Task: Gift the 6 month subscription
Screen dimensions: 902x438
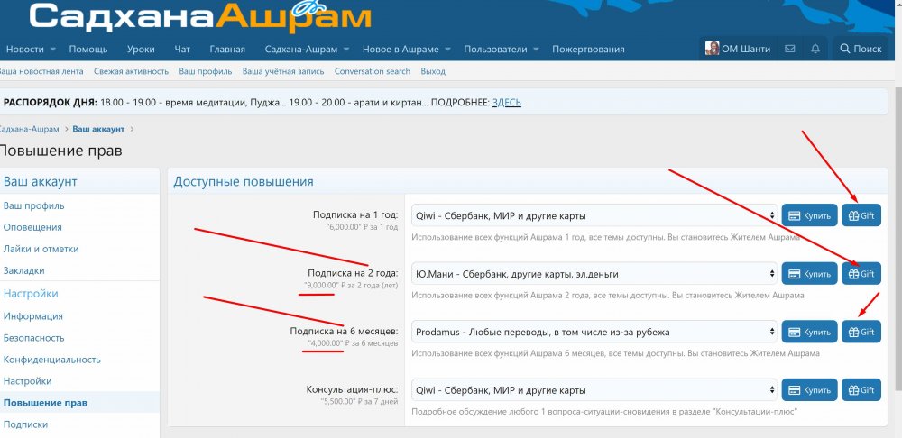Action: 861,332
